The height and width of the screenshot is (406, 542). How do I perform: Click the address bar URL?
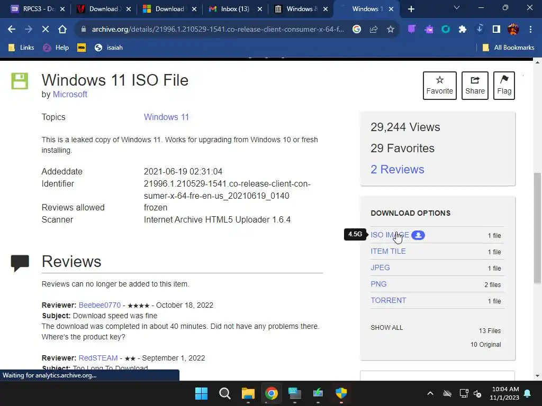coord(218,30)
